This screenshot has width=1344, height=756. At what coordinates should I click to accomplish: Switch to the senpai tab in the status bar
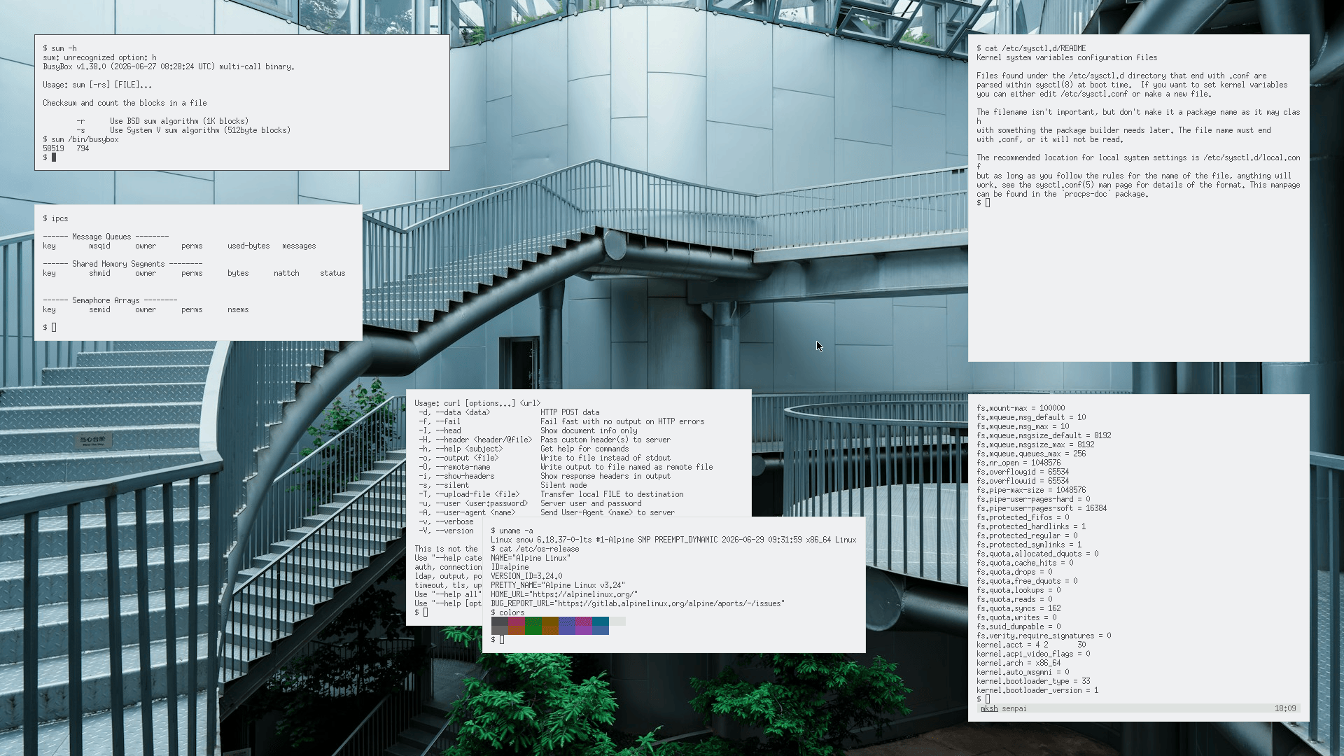tap(1014, 708)
